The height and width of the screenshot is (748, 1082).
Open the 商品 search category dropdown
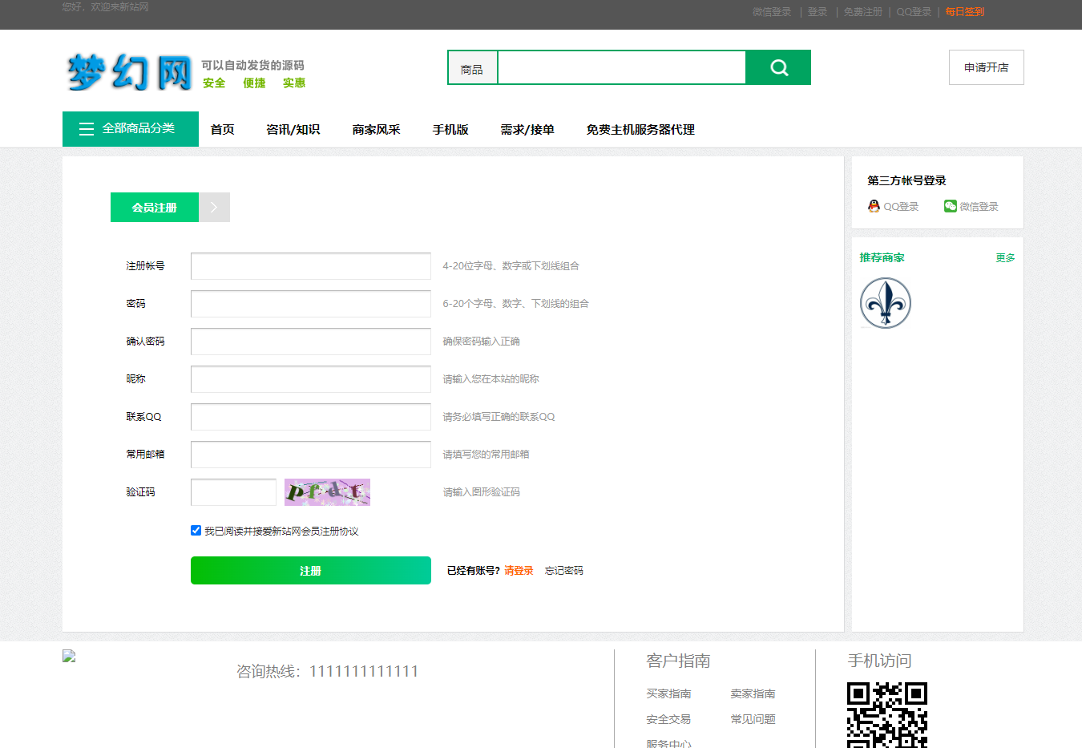[472, 68]
